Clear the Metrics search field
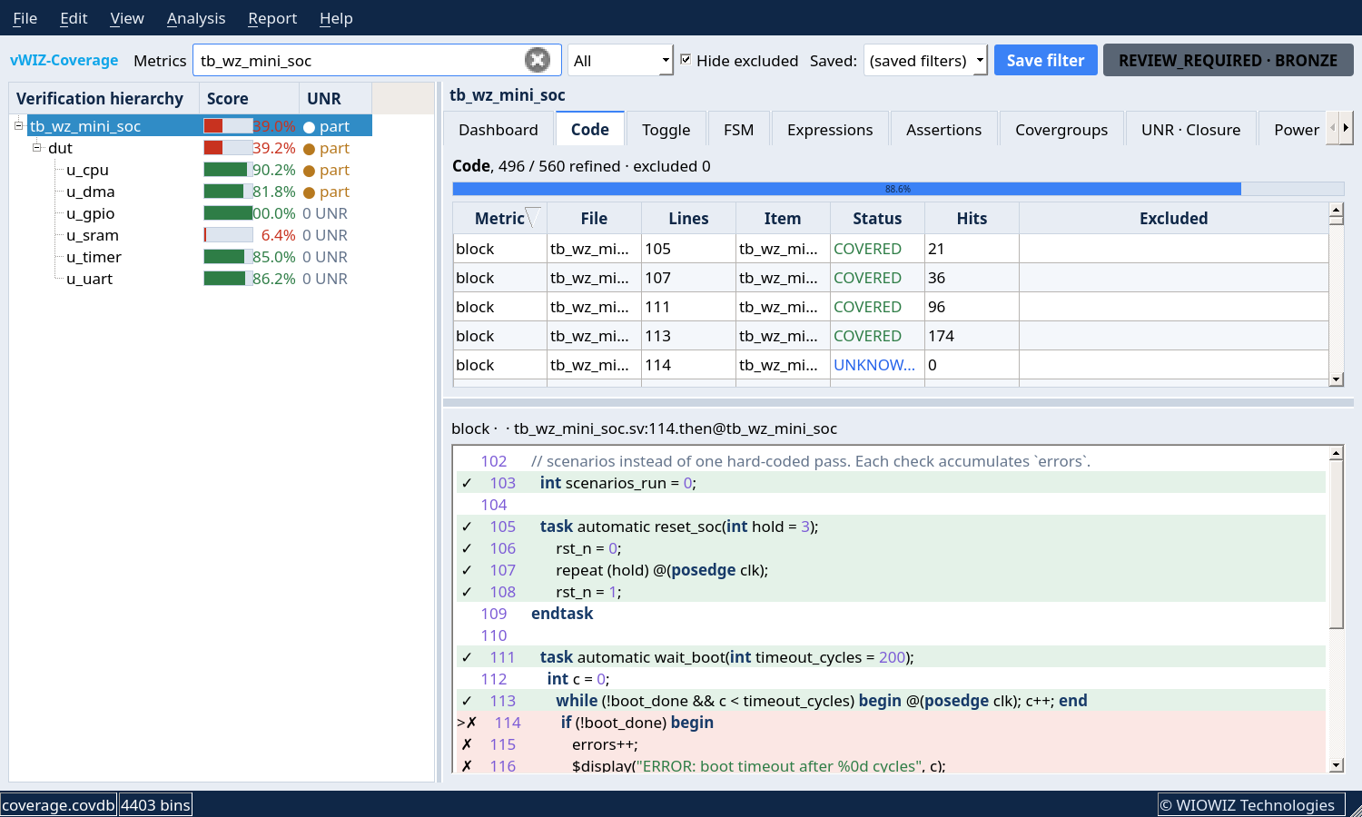Screen dimensions: 1362x817 click(538, 60)
